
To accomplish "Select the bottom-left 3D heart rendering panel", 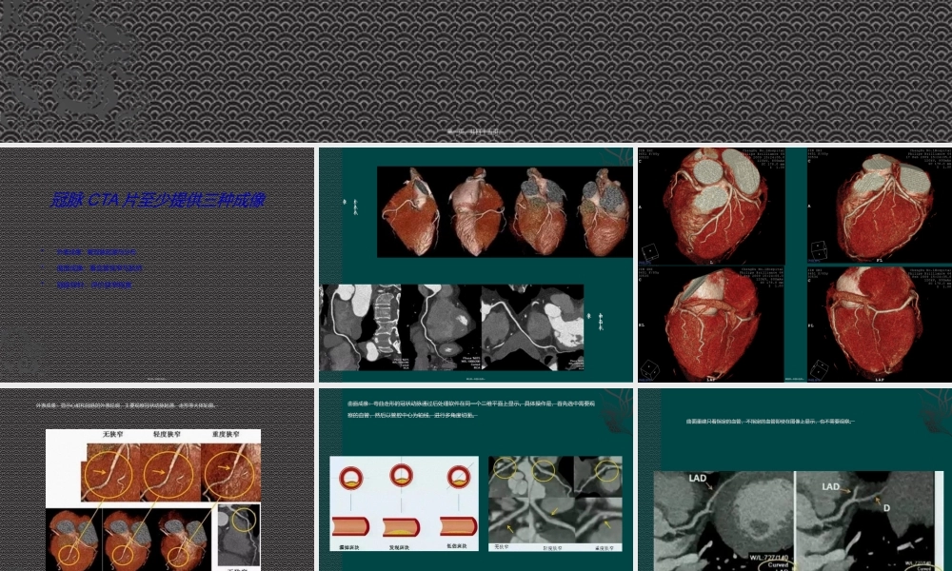I will pos(721,324).
